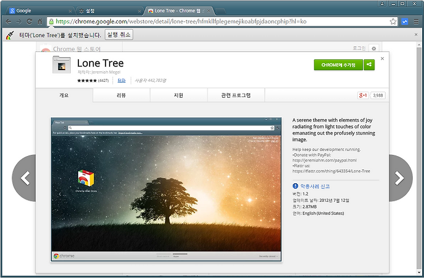Click the Jeremiah Megel author text

(x=106, y=72)
